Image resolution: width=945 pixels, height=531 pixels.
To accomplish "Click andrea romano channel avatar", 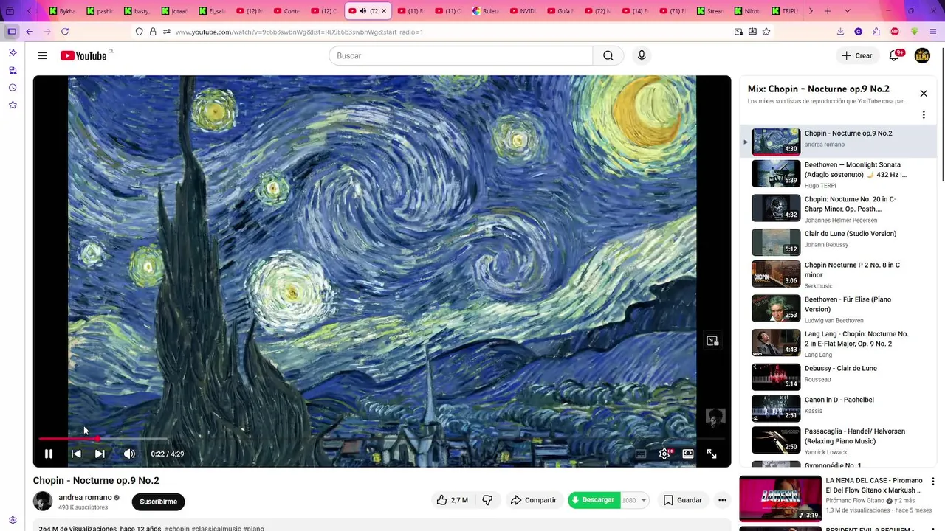I will (43, 501).
